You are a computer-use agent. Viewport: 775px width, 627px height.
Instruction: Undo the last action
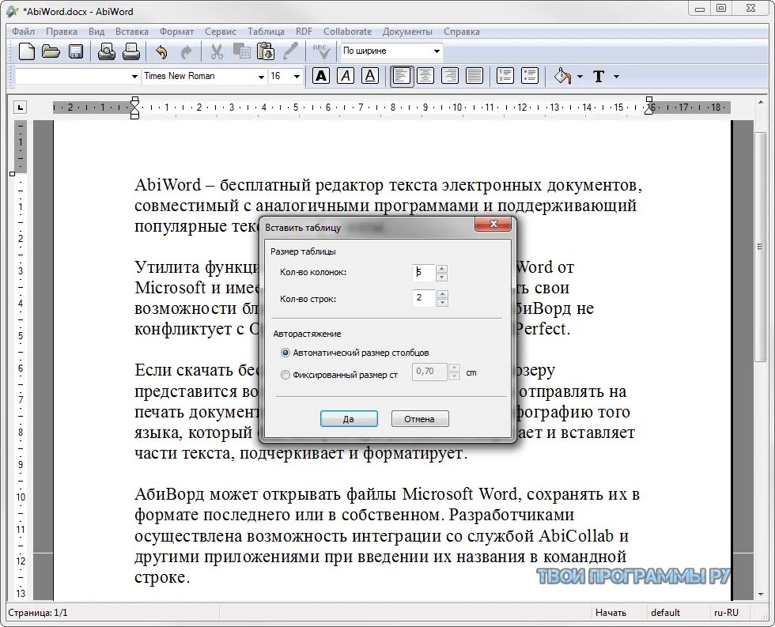(x=161, y=51)
